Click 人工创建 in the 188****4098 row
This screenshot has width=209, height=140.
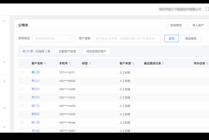pos(125,89)
